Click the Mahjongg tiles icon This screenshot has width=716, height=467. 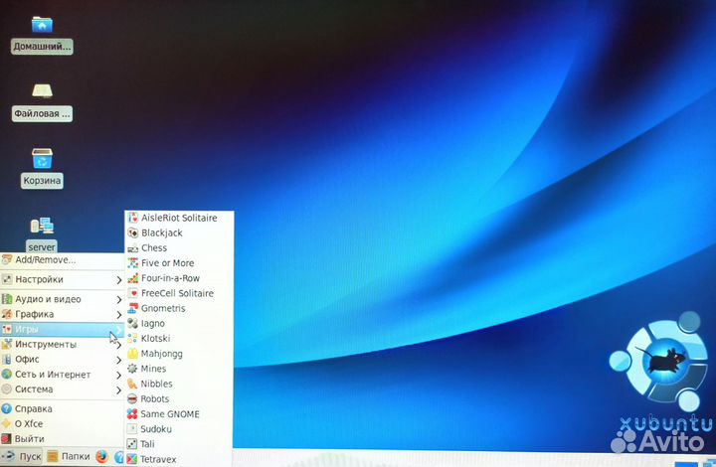(132, 354)
